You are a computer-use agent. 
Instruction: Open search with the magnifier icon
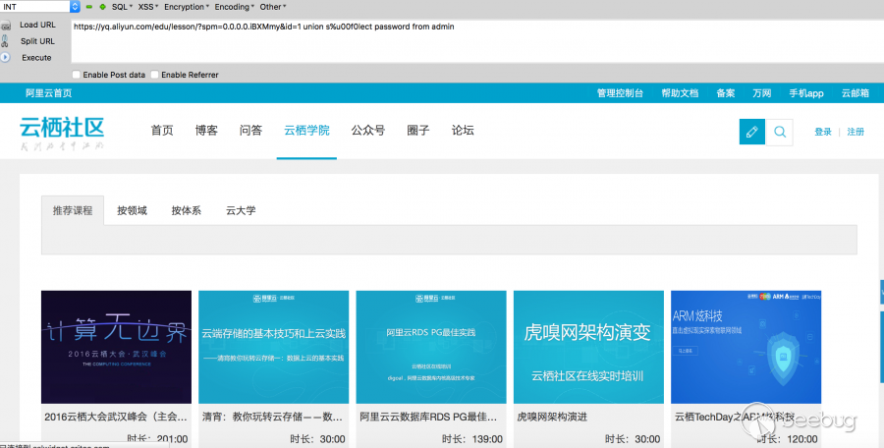point(779,132)
